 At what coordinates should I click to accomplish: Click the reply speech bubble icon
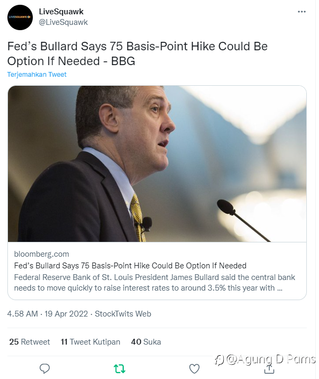[45, 368]
